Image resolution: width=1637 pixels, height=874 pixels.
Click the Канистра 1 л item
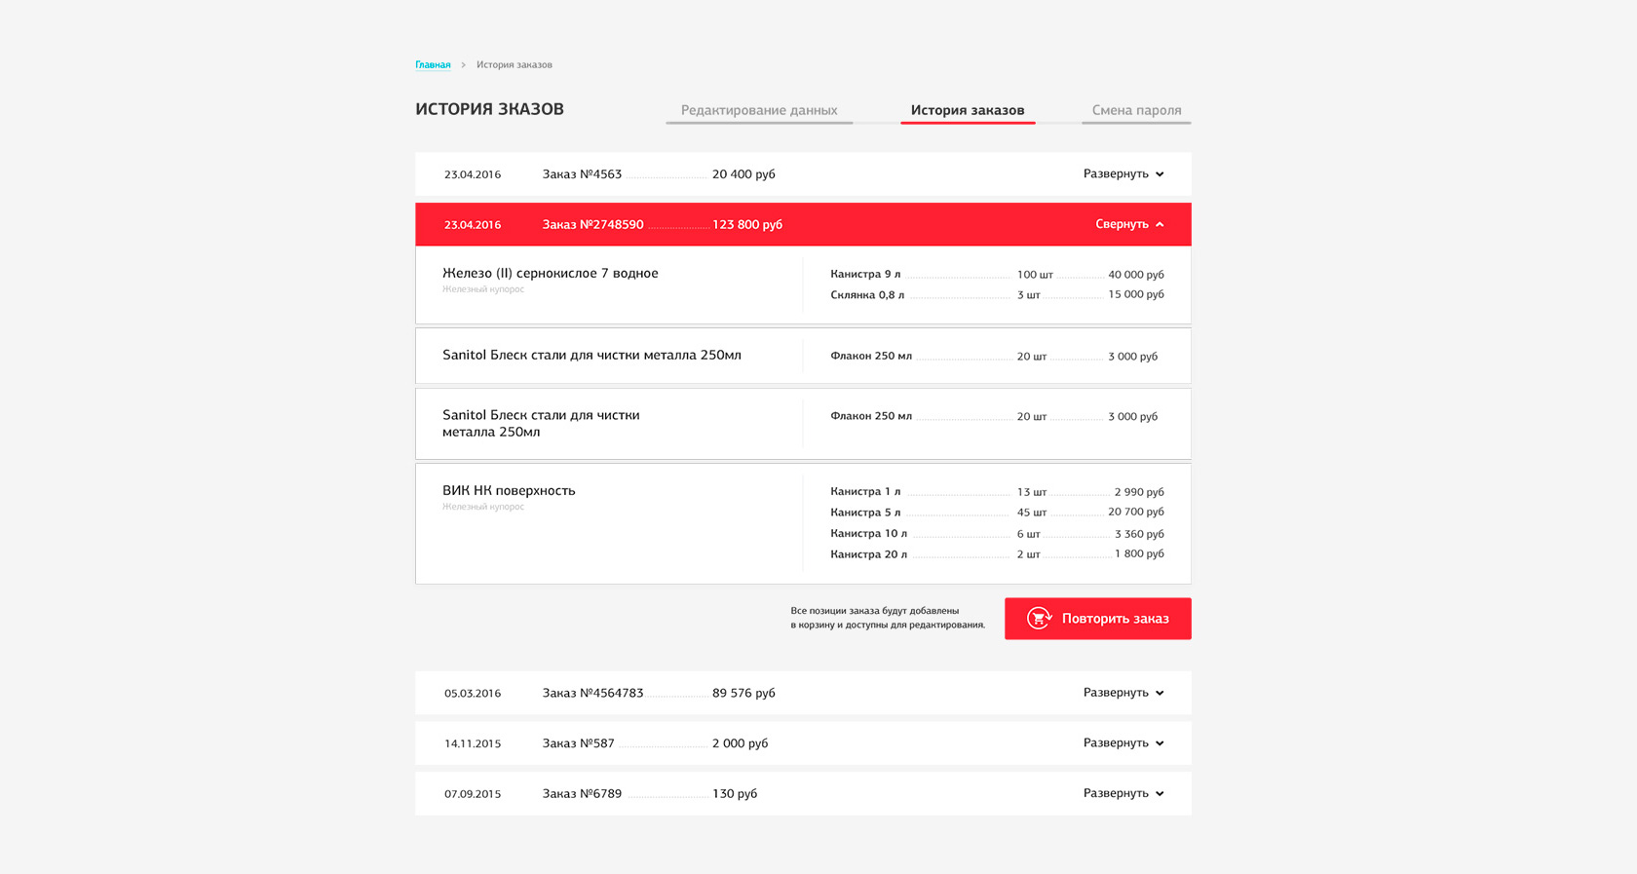(865, 492)
